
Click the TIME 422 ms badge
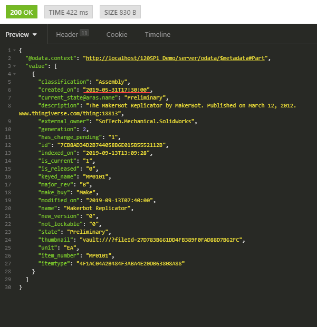[x=69, y=12]
